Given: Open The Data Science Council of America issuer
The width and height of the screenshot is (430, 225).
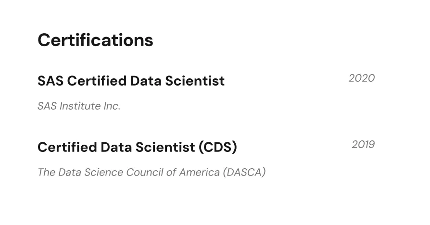Looking at the screenshot, I should tap(151, 172).
